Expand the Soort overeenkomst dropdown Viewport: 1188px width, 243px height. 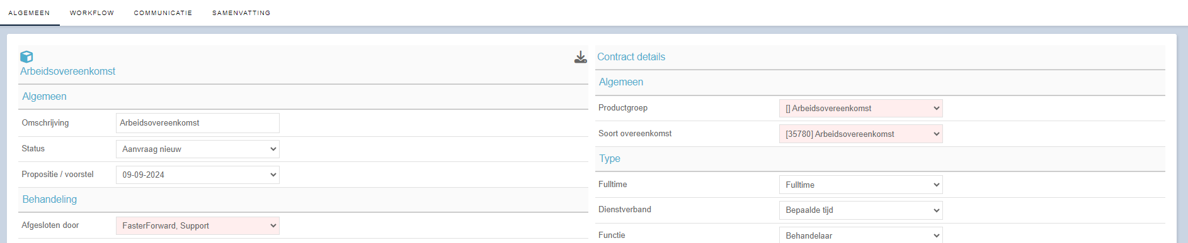tap(860, 134)
